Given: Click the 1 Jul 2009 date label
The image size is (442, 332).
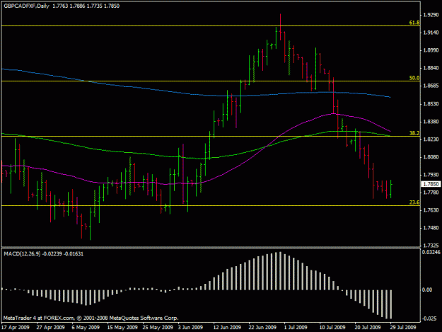Looking at the screenshot, I should pyautogui.click(x=296, y=327).
